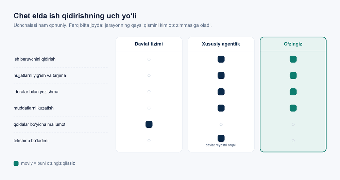340x180 pixels.
Task: Click the muddatlarni kuzatish row label
Action: pyautogui.click(x=33, y=108)
